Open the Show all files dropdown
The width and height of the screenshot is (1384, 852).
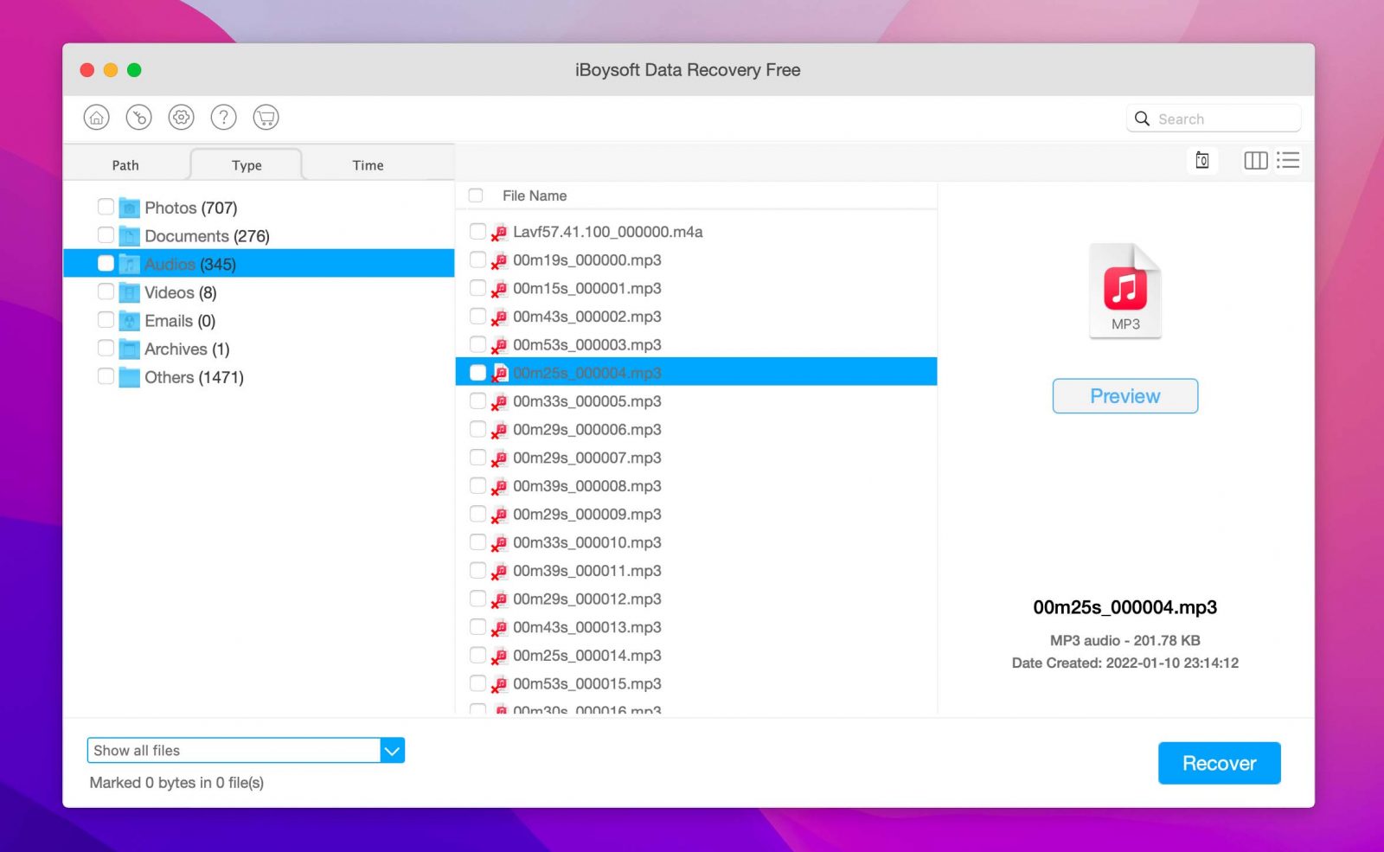(x=392, y=750)
